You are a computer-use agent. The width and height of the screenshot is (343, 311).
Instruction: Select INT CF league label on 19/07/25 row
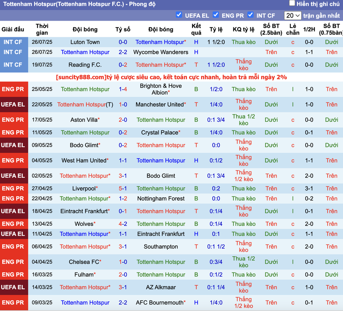pyautogui.click(x=14, y=65)
